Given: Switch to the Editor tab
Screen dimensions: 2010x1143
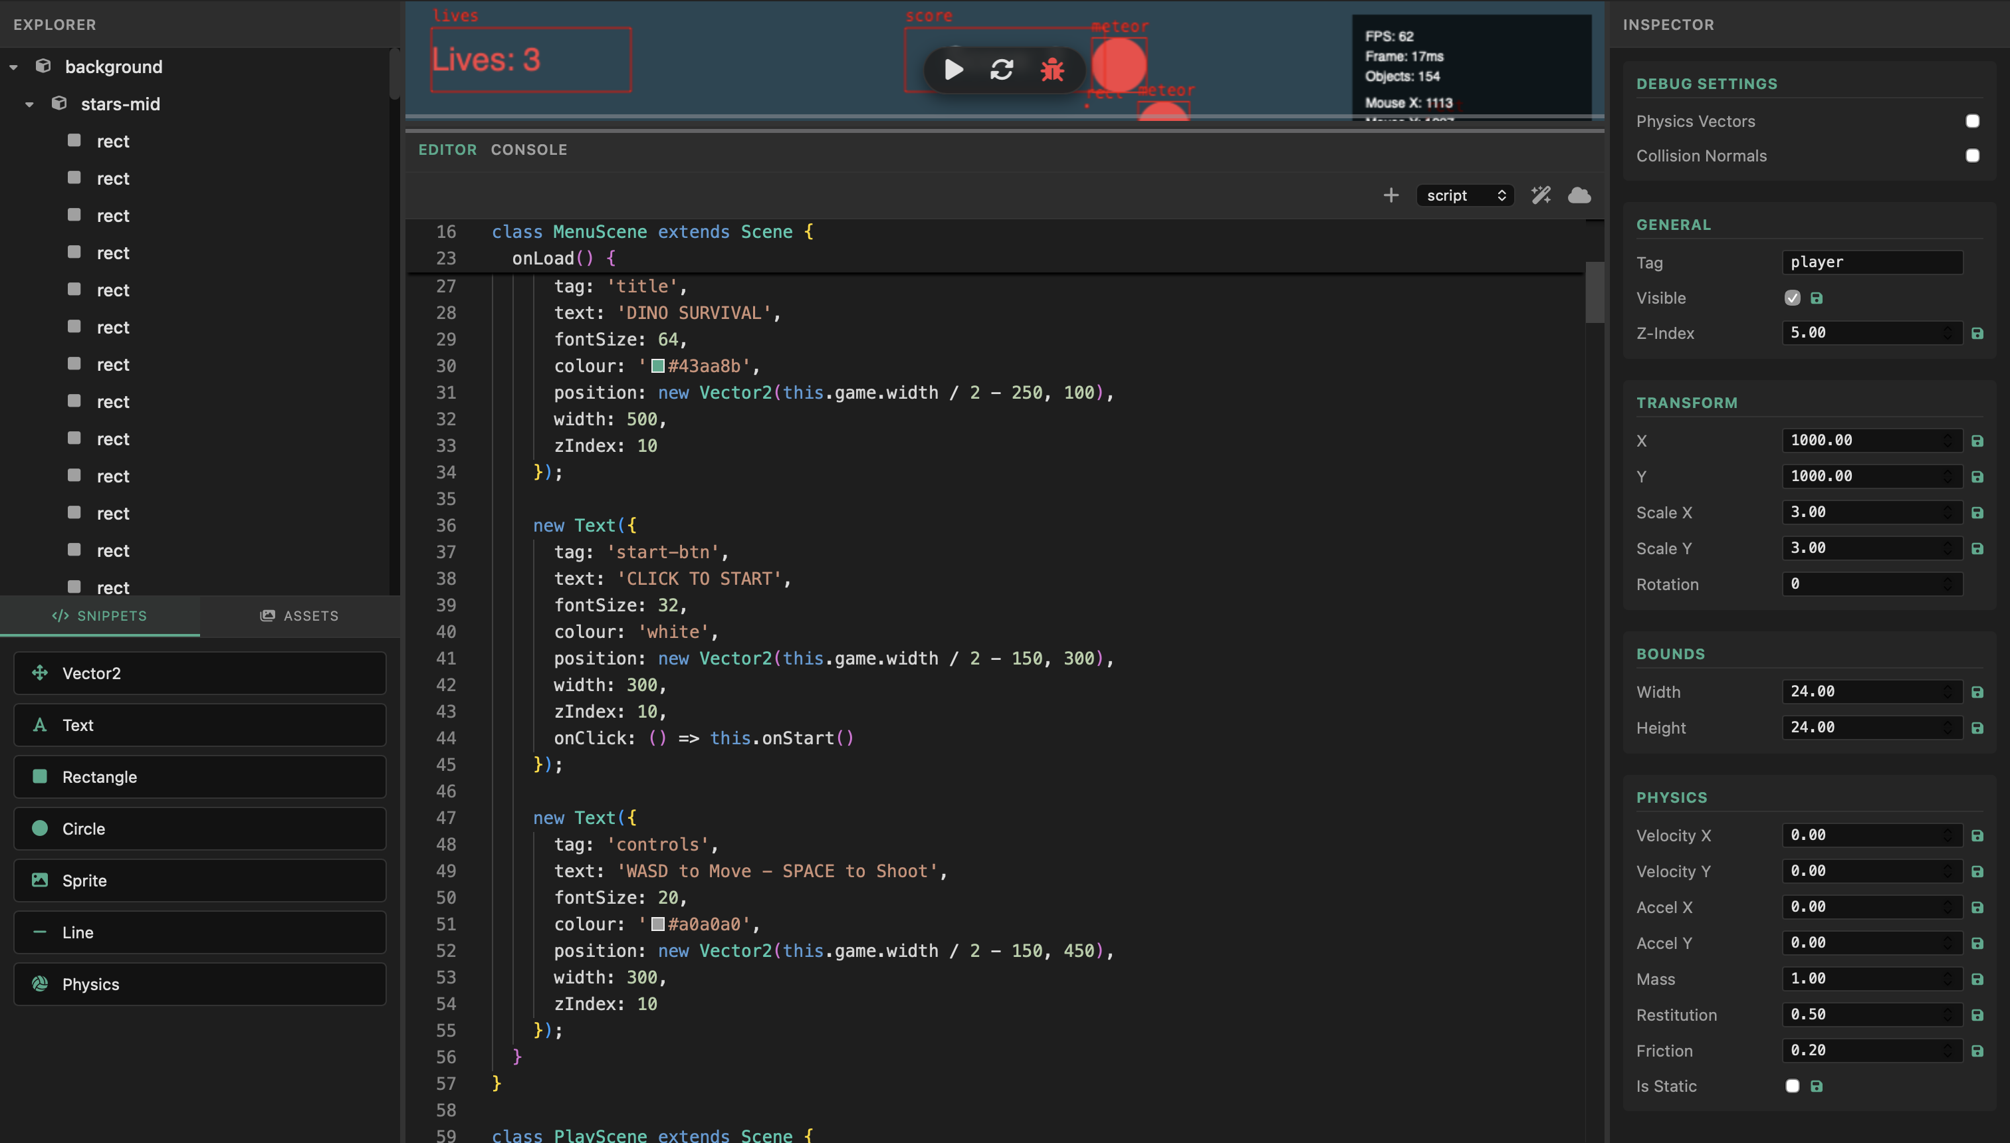Looking at the screenshot, I should pos(447,149).
